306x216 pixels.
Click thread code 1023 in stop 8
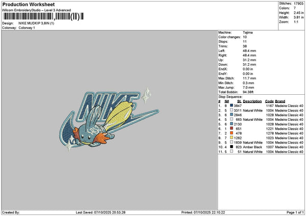270,138
